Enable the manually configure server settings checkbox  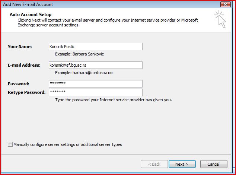(10, 144)
